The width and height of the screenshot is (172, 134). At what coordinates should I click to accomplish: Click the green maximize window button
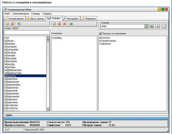pos(163,9)
